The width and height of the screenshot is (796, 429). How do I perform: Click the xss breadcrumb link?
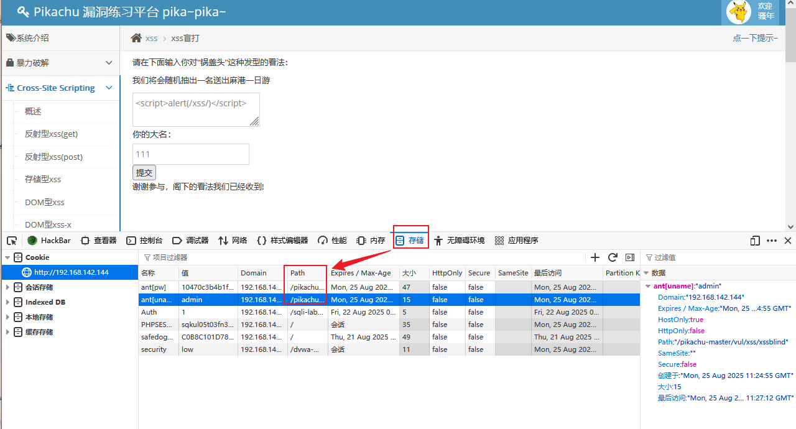[152, 39]
